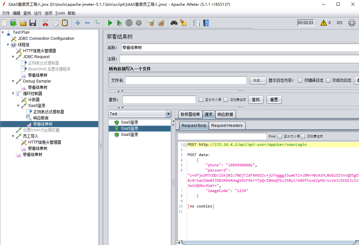359x245 pixels.
Task: Click the 浏览... browse button
Action: click(258, 80)
